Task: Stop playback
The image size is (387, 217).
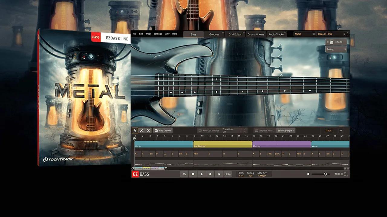Action: point(193,174)
